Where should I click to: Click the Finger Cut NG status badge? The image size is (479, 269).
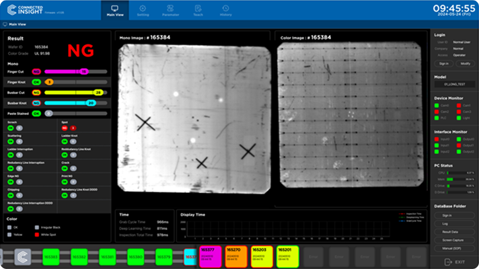(x=36, y=72)
